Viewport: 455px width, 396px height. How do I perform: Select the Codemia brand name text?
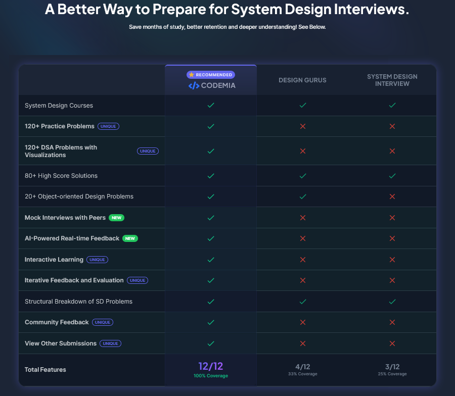tap(218, 85)
